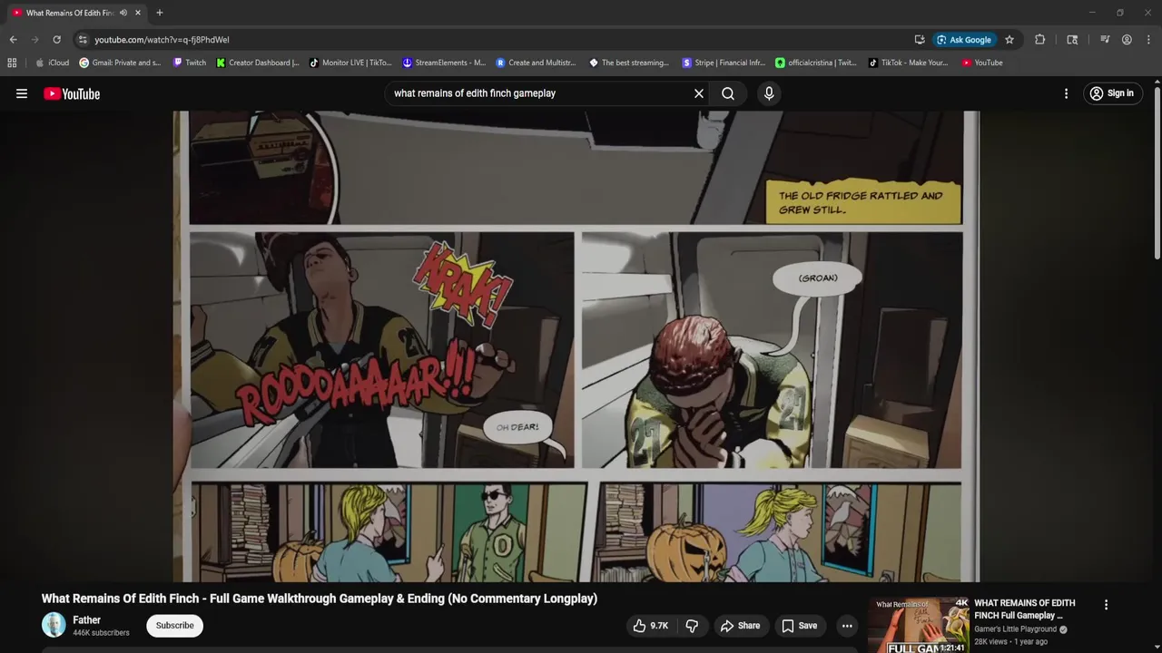
Task: Open Create and Multistream bookmark
Action: pyautogui.click(x=537, y=63)
